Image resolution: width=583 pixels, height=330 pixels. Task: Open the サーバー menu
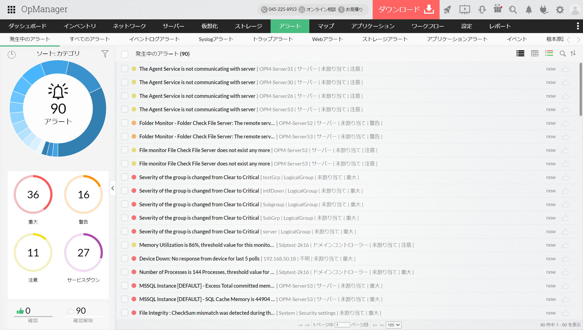tap(173, 26)
